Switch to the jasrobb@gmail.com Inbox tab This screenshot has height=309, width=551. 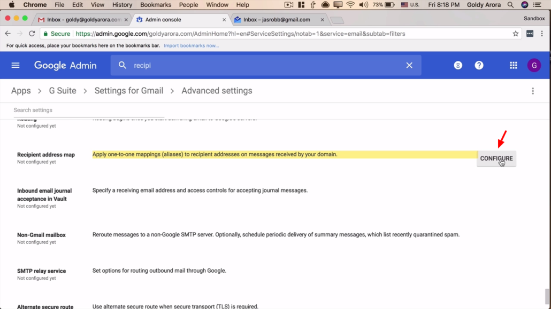279,20
